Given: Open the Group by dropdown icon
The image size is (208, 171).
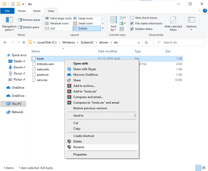Looking at the screenshot, I should click(x=122, y=18).
